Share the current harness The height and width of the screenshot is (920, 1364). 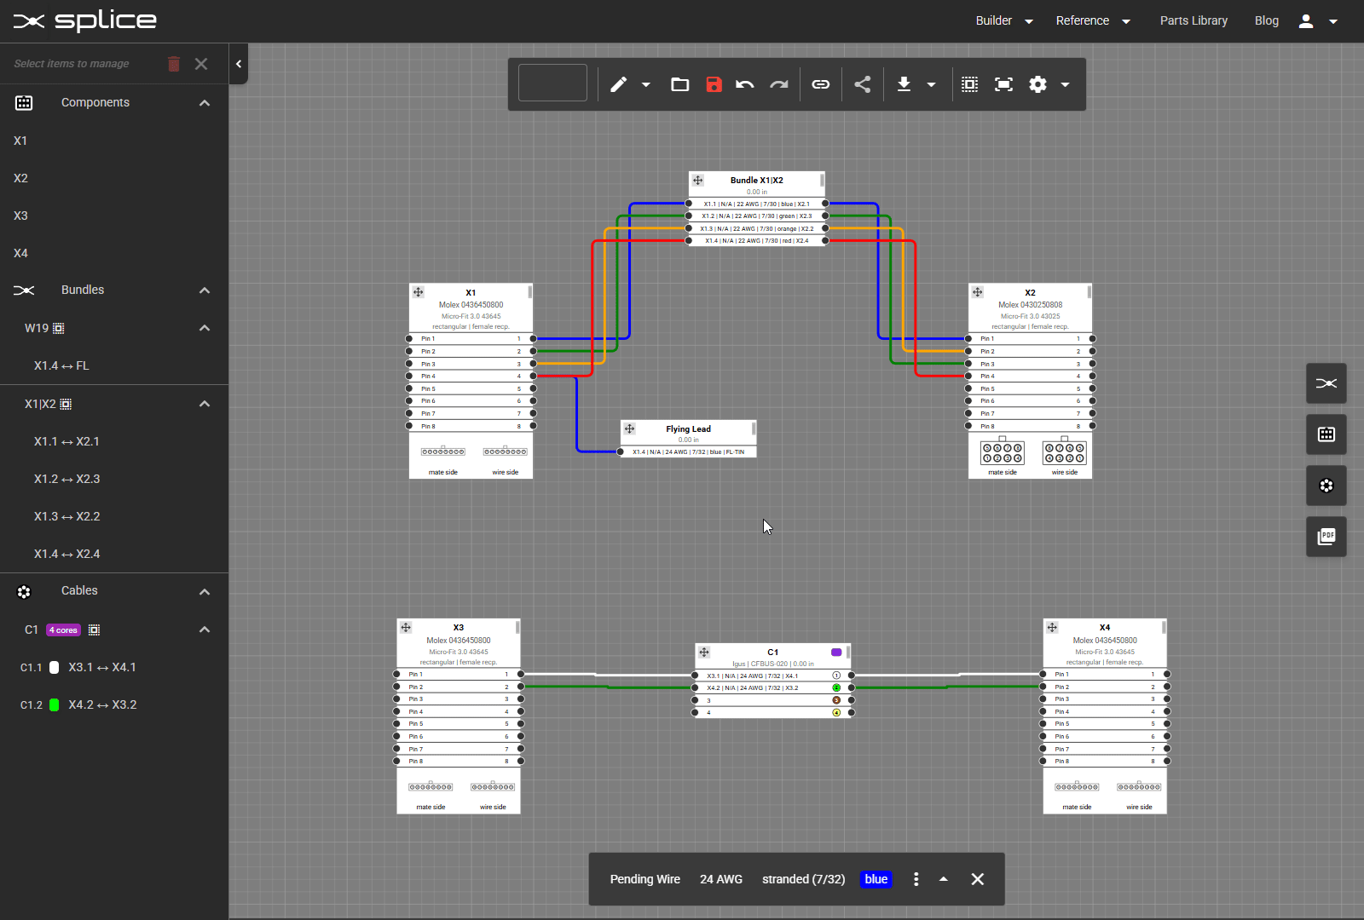[x=862, y=84]
